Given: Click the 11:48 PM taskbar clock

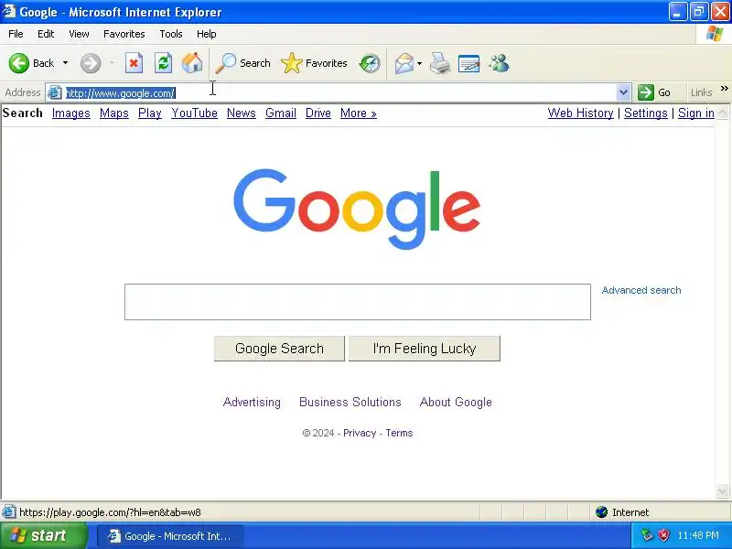Looking at the screenshot, I should 698,535.
